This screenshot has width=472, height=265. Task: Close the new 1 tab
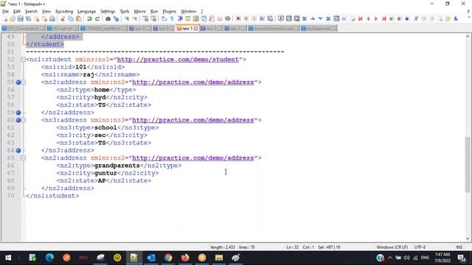pyautogui.click(x=196, y=29)
